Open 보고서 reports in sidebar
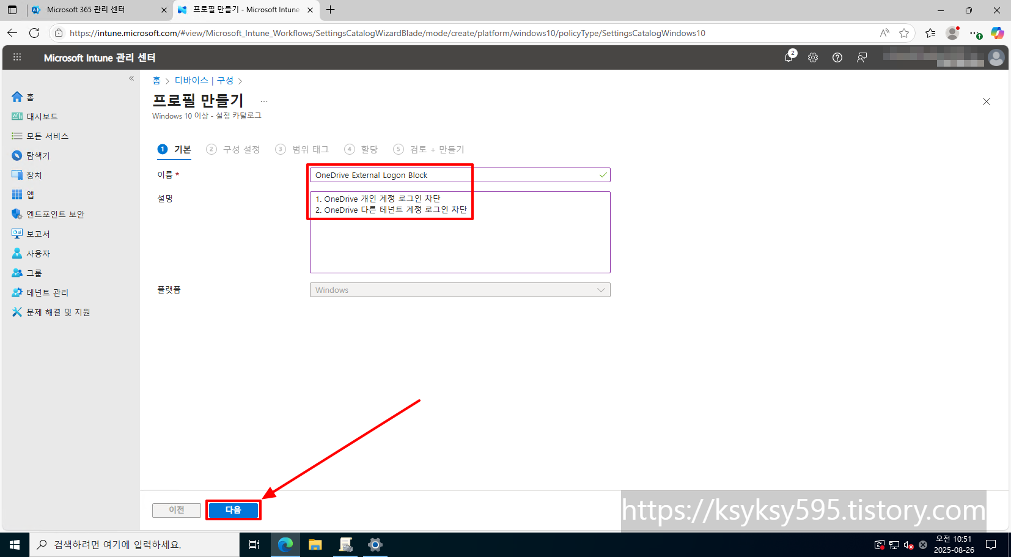This screenshot has height=557, width=1011. pyautogui.click(x=31, y=234)
